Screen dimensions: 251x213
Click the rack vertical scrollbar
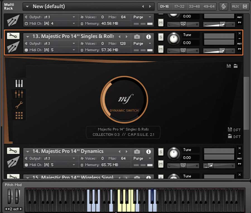tap(246, 103)
